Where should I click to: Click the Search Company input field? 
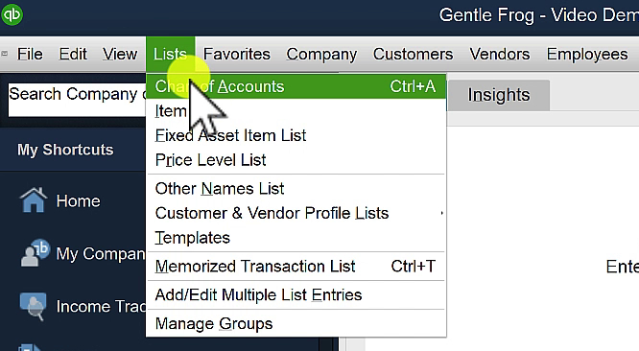[78, 100]
